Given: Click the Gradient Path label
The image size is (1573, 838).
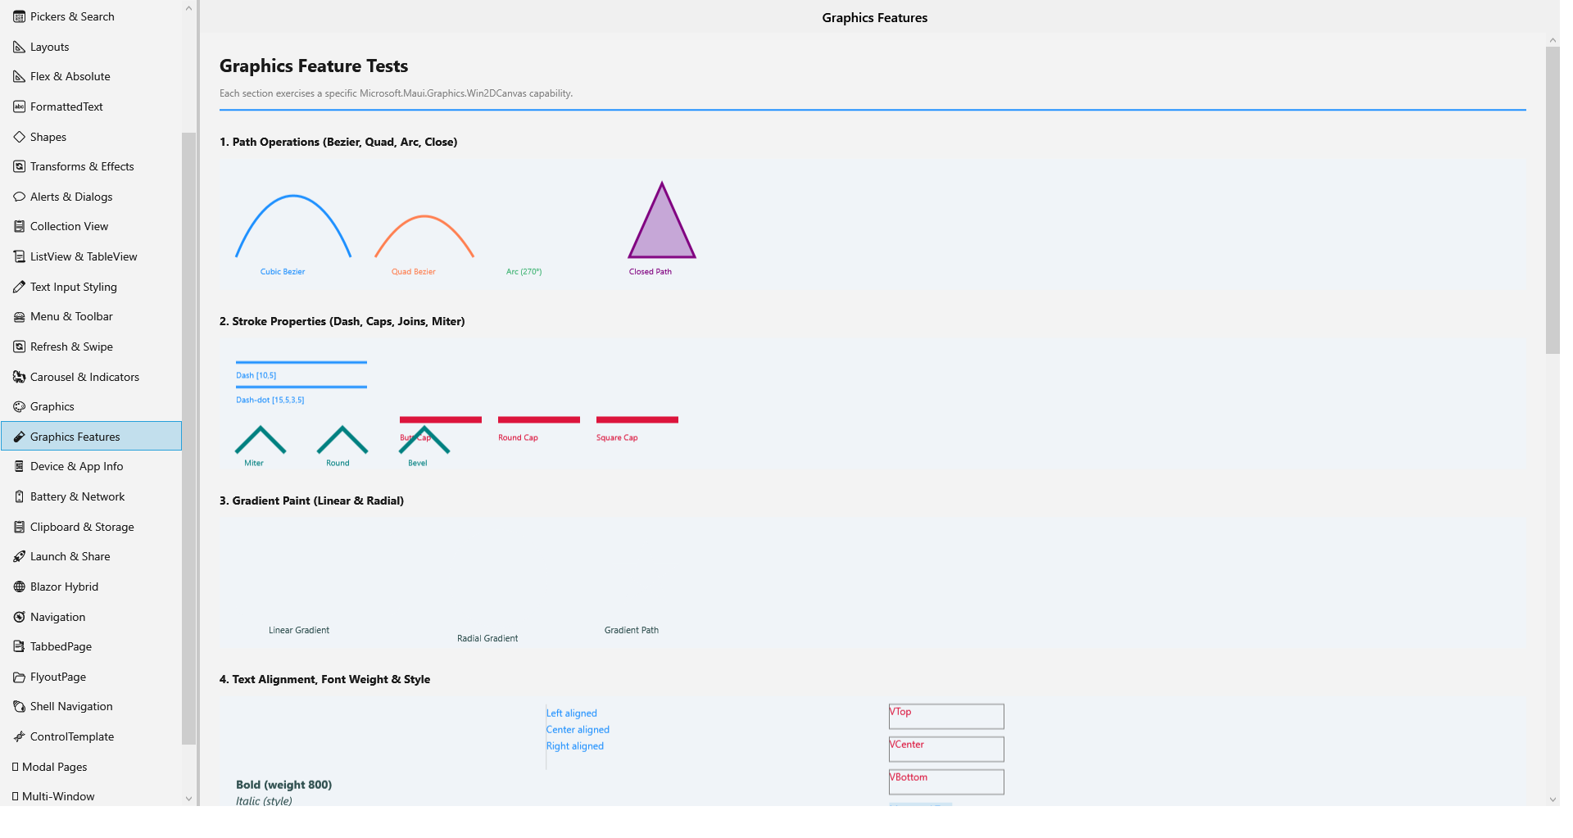Looking at the screenshot, I should (632, 630).
